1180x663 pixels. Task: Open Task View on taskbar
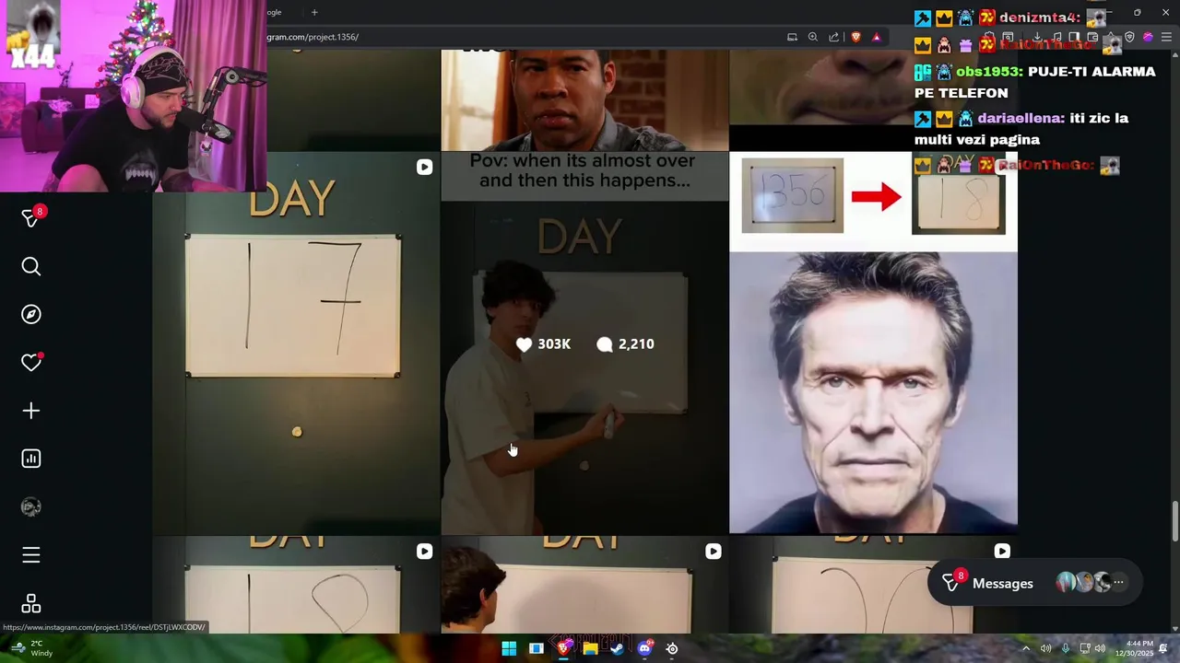(536, 648)
